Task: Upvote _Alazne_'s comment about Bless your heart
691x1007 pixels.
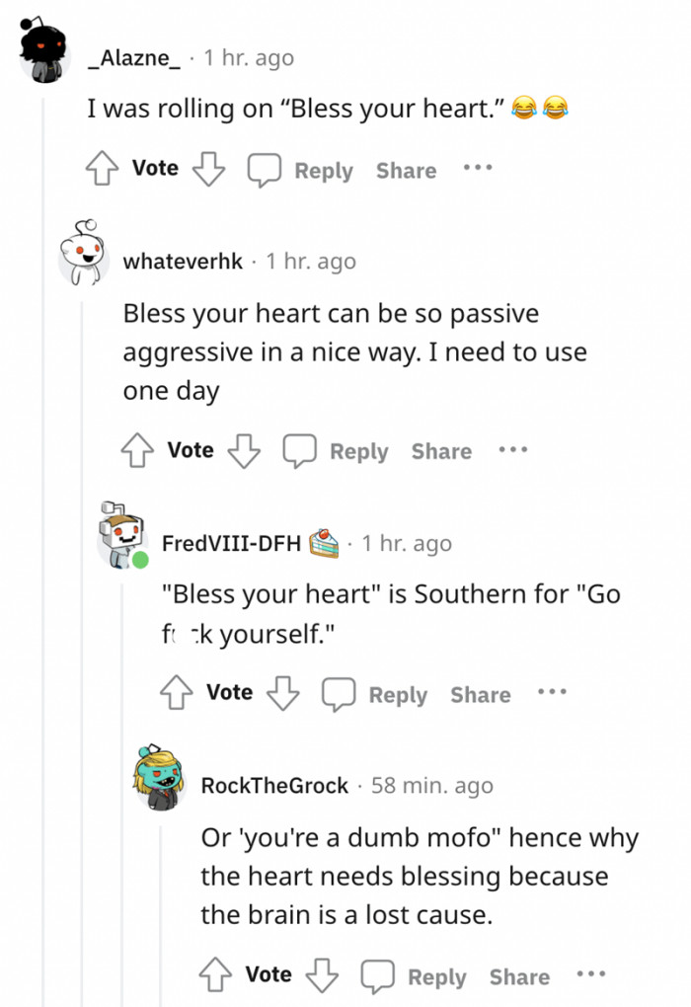Action: coord(100,168)
